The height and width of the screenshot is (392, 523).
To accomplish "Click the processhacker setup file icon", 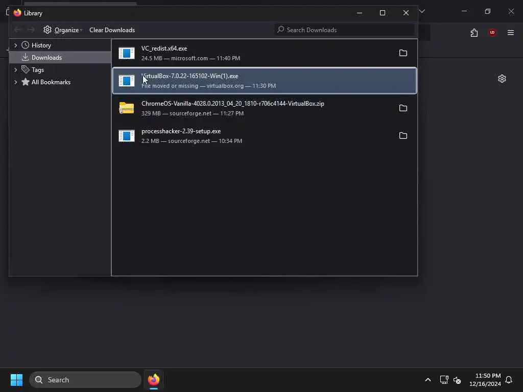I will point(127,136).
